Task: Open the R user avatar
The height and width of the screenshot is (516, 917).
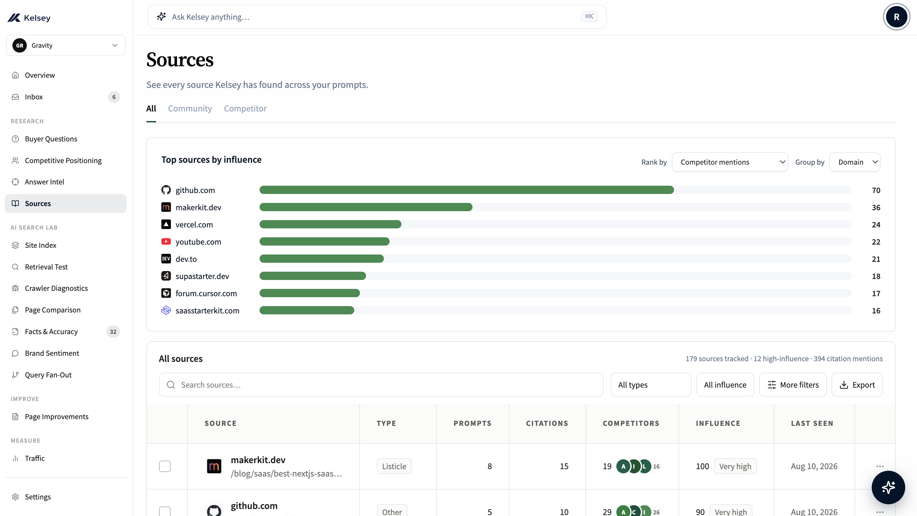Action: pos(896,17)
